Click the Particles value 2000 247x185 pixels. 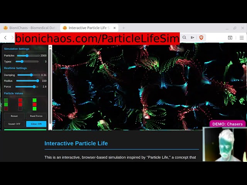pos(43,55)
